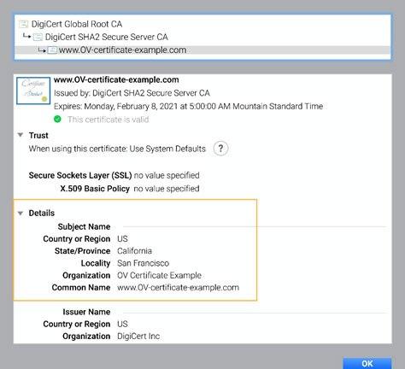Click the Locality San Francisco value

pos(144,263)
